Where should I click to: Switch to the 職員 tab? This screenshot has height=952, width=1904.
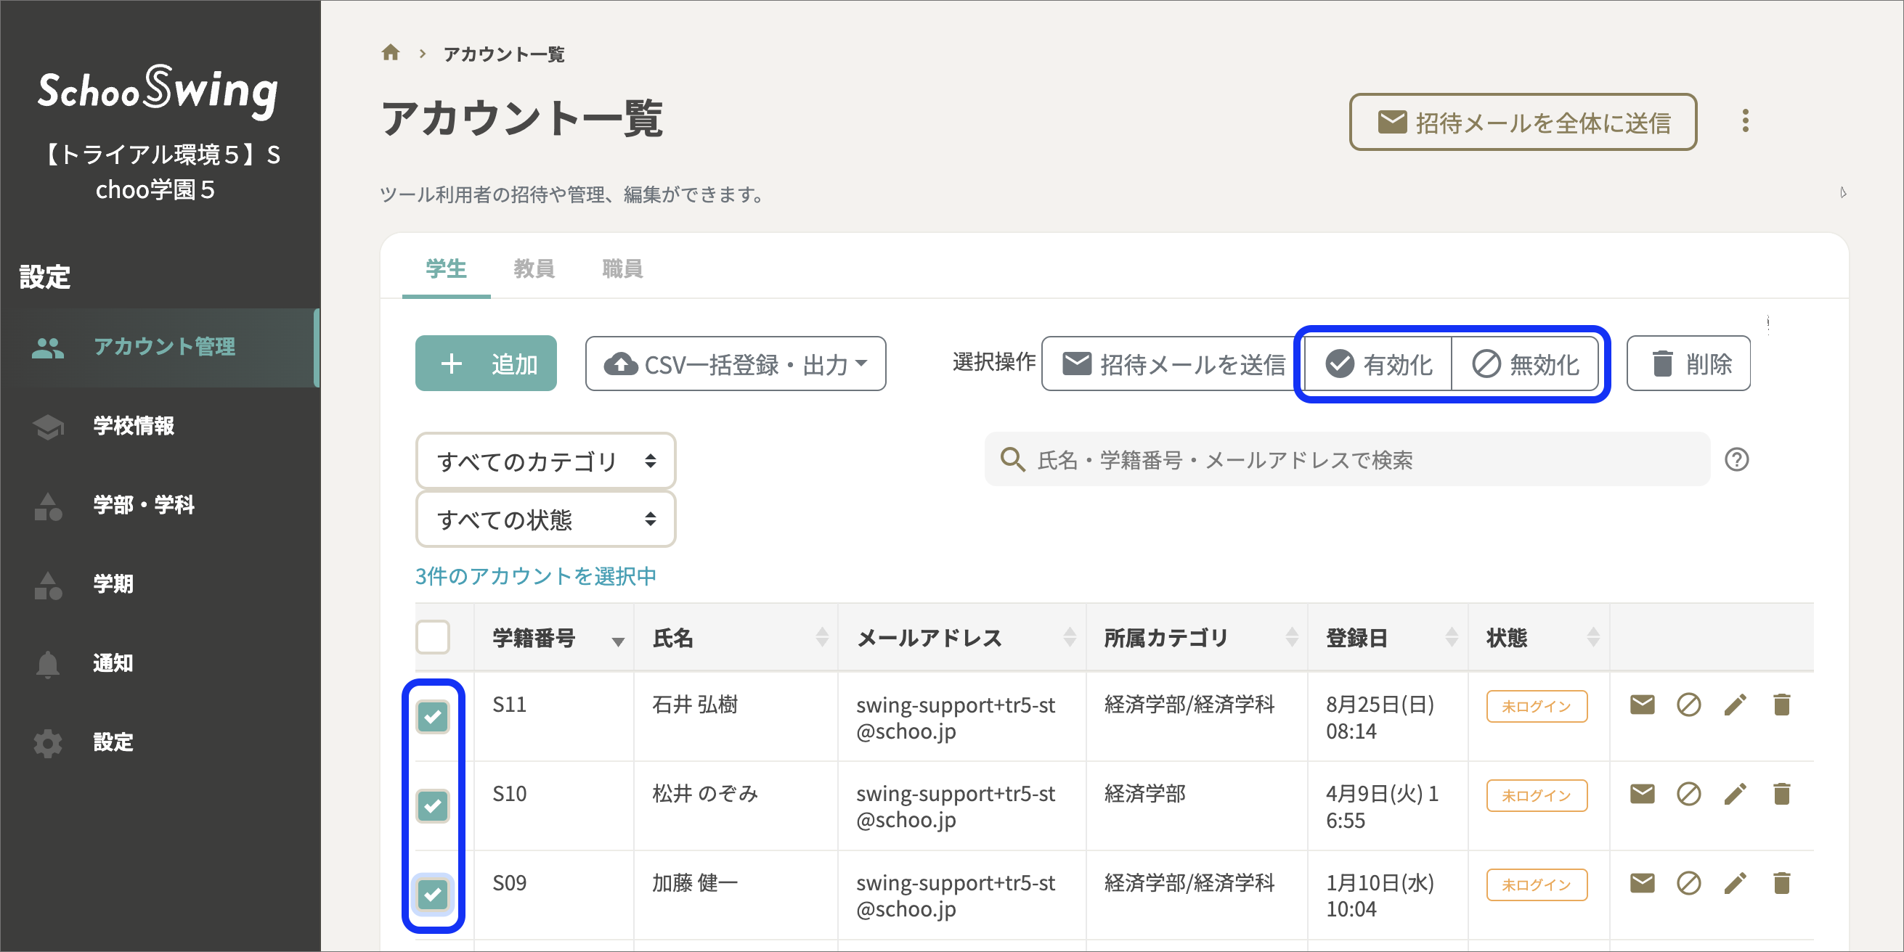(x=621, y=268)
